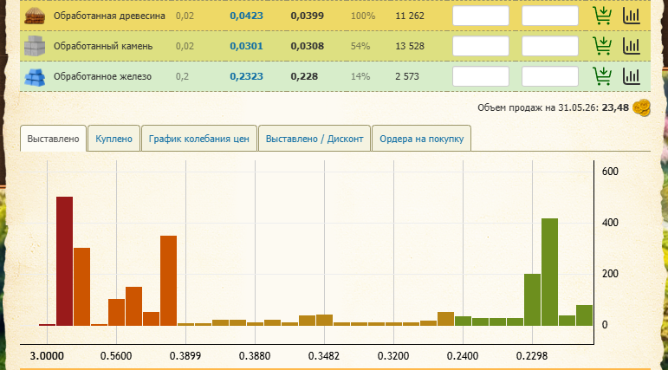
Task: Switch to the Куплено tab
Action: click(113, 139)
